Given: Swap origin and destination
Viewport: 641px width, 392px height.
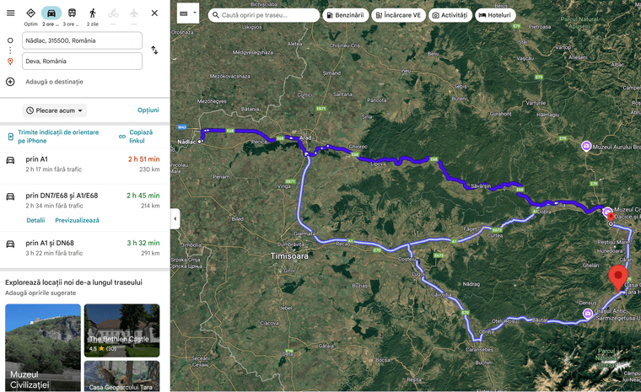Looking at the screenshot, I should 154,50.
